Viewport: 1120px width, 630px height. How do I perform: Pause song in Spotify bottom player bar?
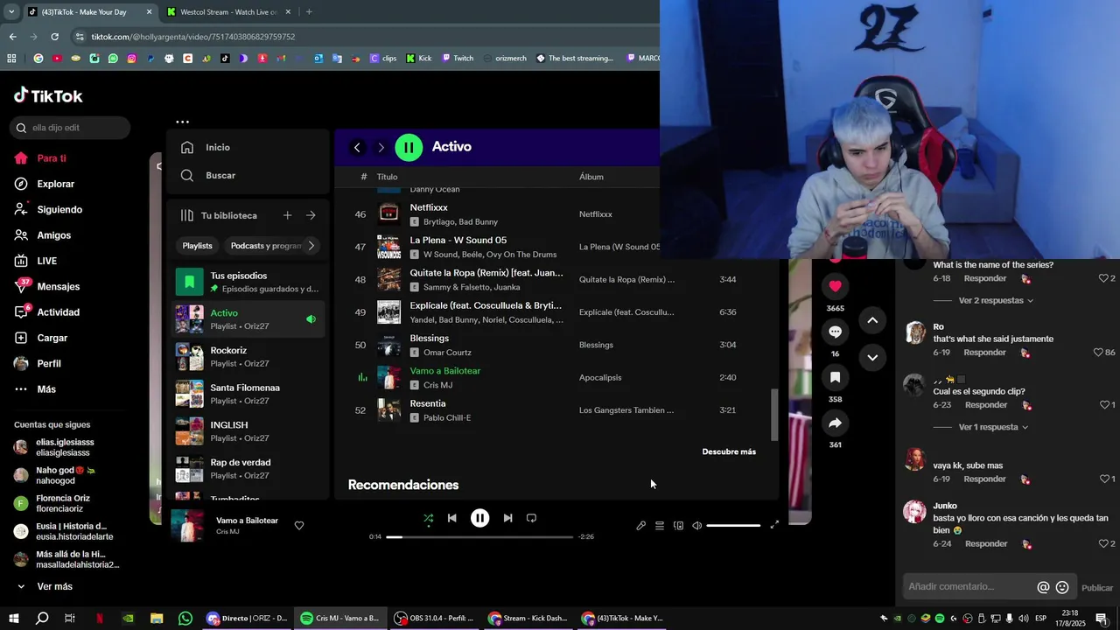click(479, 518)
